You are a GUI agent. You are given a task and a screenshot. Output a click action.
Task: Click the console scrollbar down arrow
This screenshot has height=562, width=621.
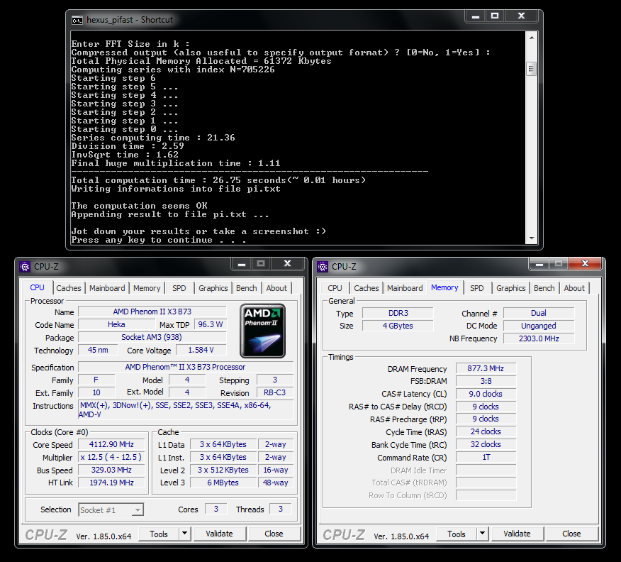click(532, 238)
